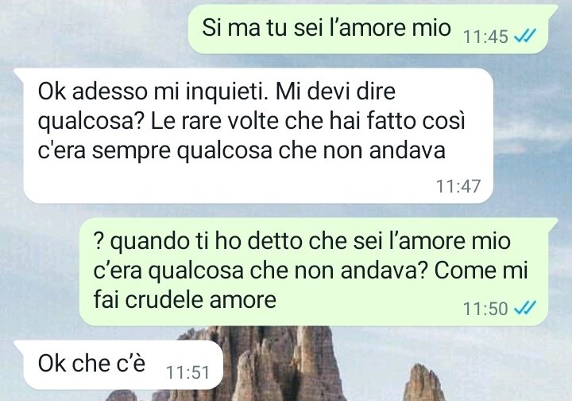
Task: Click the question mark starting the green message
Action: [x=99, y=241]
